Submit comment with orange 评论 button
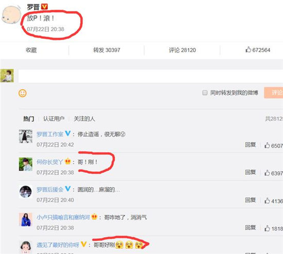This screenshot has height=254, width=283. [x=274, y=93]
